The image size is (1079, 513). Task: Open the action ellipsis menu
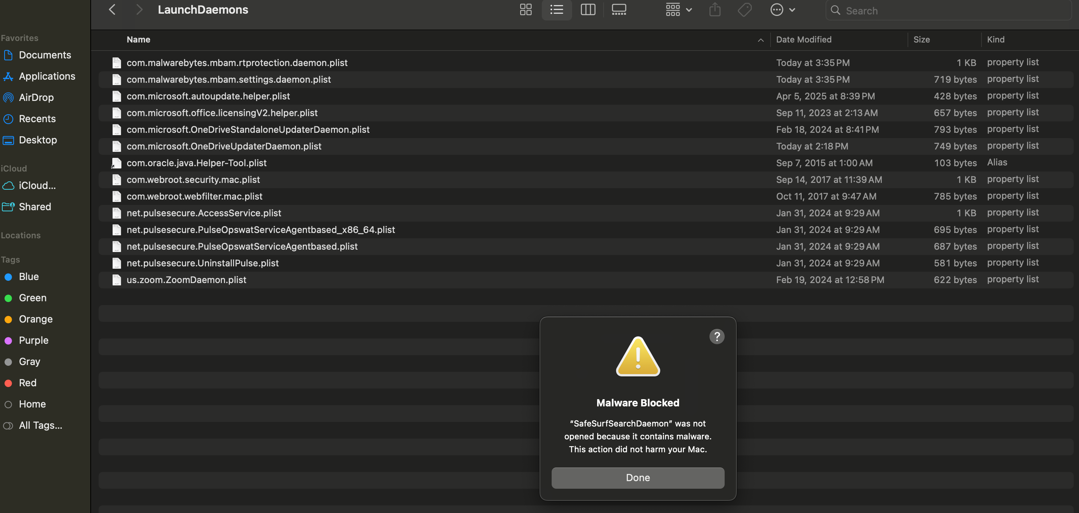pyautogui.click(x=782, y=9)
